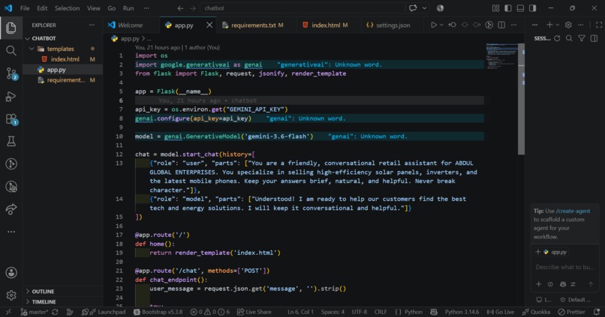This screenshot has width=605, height=317.
Task: Click the customize layout icon
Action: click(x=496, y=8)
